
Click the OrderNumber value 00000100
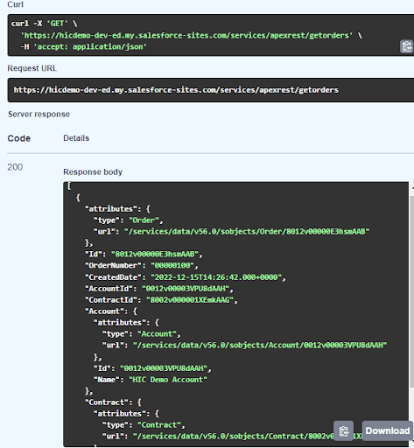pos(172,266)
